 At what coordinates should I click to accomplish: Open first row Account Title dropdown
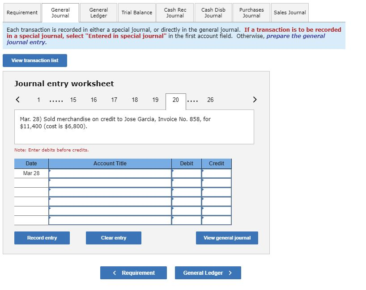tap(110, 173)
